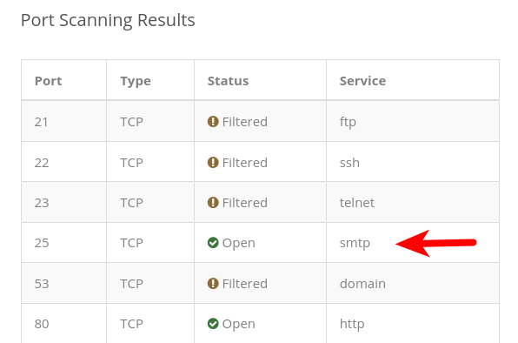
Task: Select the Service column header
Action: pos(362,81)
